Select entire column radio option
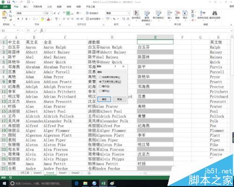 pos(100,91)
